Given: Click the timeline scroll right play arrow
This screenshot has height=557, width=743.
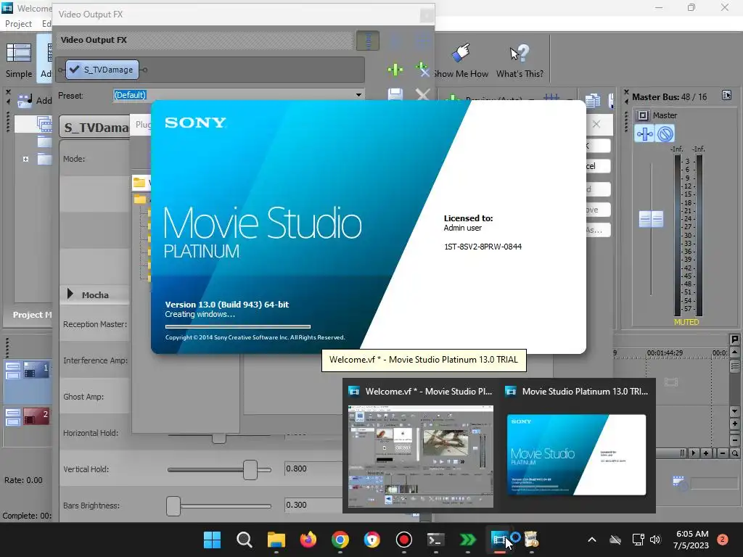Looking at the screenshot, I should click(x=694, y=453).
